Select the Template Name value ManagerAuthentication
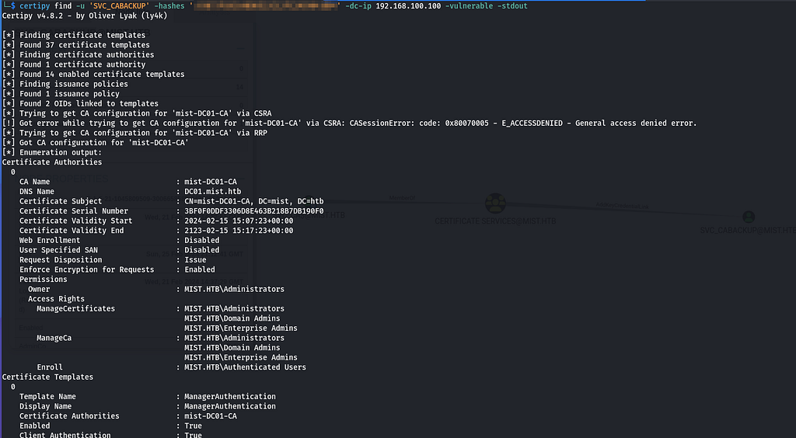Viewport: 796px width, 438px height. coord(230,396)
